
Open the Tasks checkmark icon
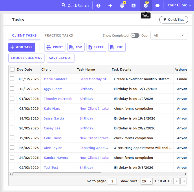(x=146, y=6)
